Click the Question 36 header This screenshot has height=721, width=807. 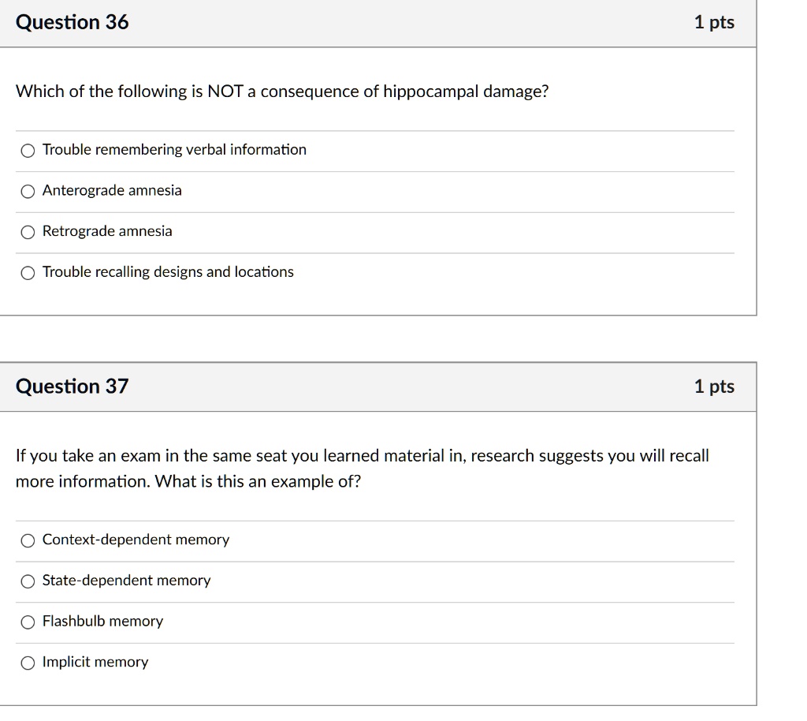tap(72, 22)
